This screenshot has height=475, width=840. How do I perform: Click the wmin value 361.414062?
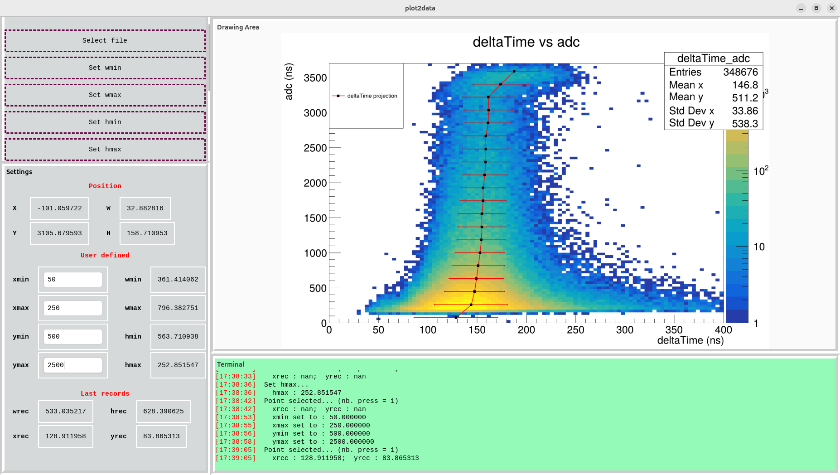click(x=178, y=280)
